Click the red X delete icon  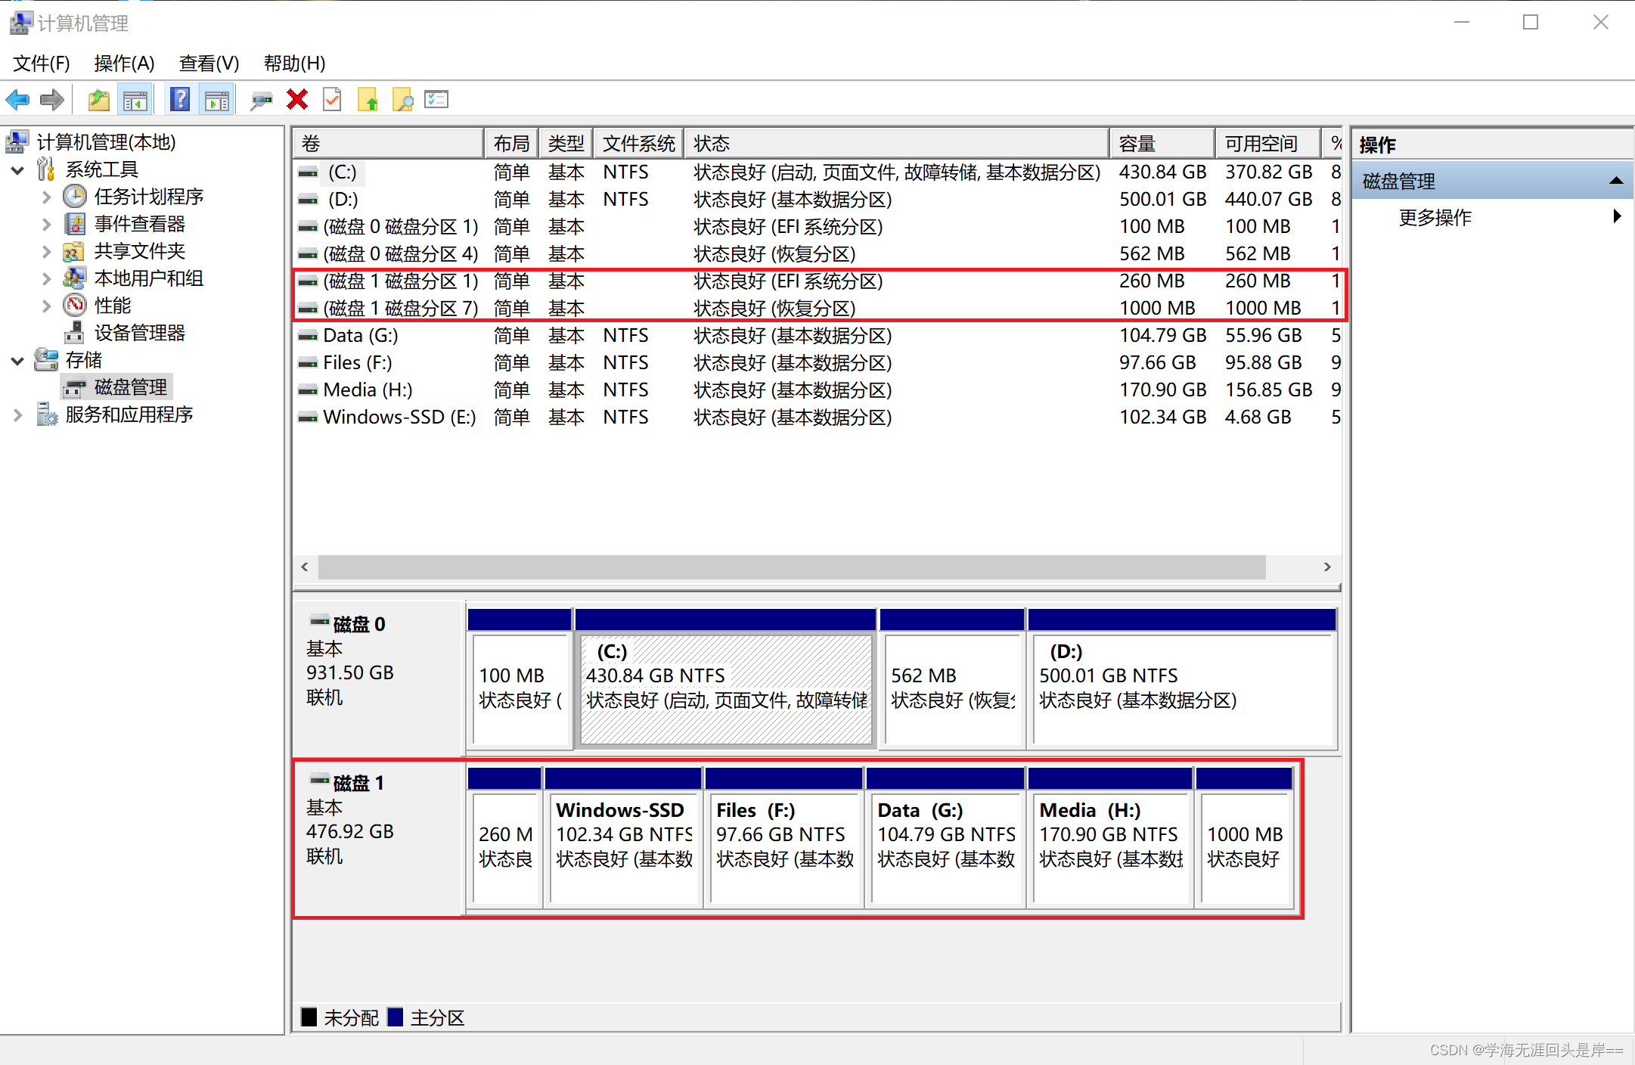[x=297, y=100]
